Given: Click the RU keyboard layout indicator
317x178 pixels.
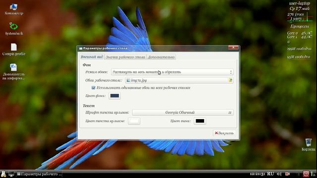Looking at the screenshot, I should point(270,174).
